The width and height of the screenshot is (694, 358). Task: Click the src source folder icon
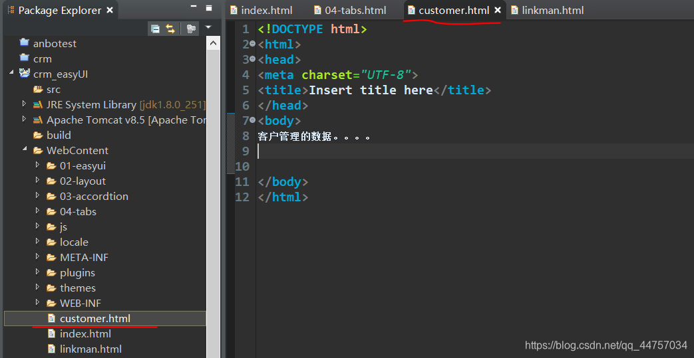[38, 89]
